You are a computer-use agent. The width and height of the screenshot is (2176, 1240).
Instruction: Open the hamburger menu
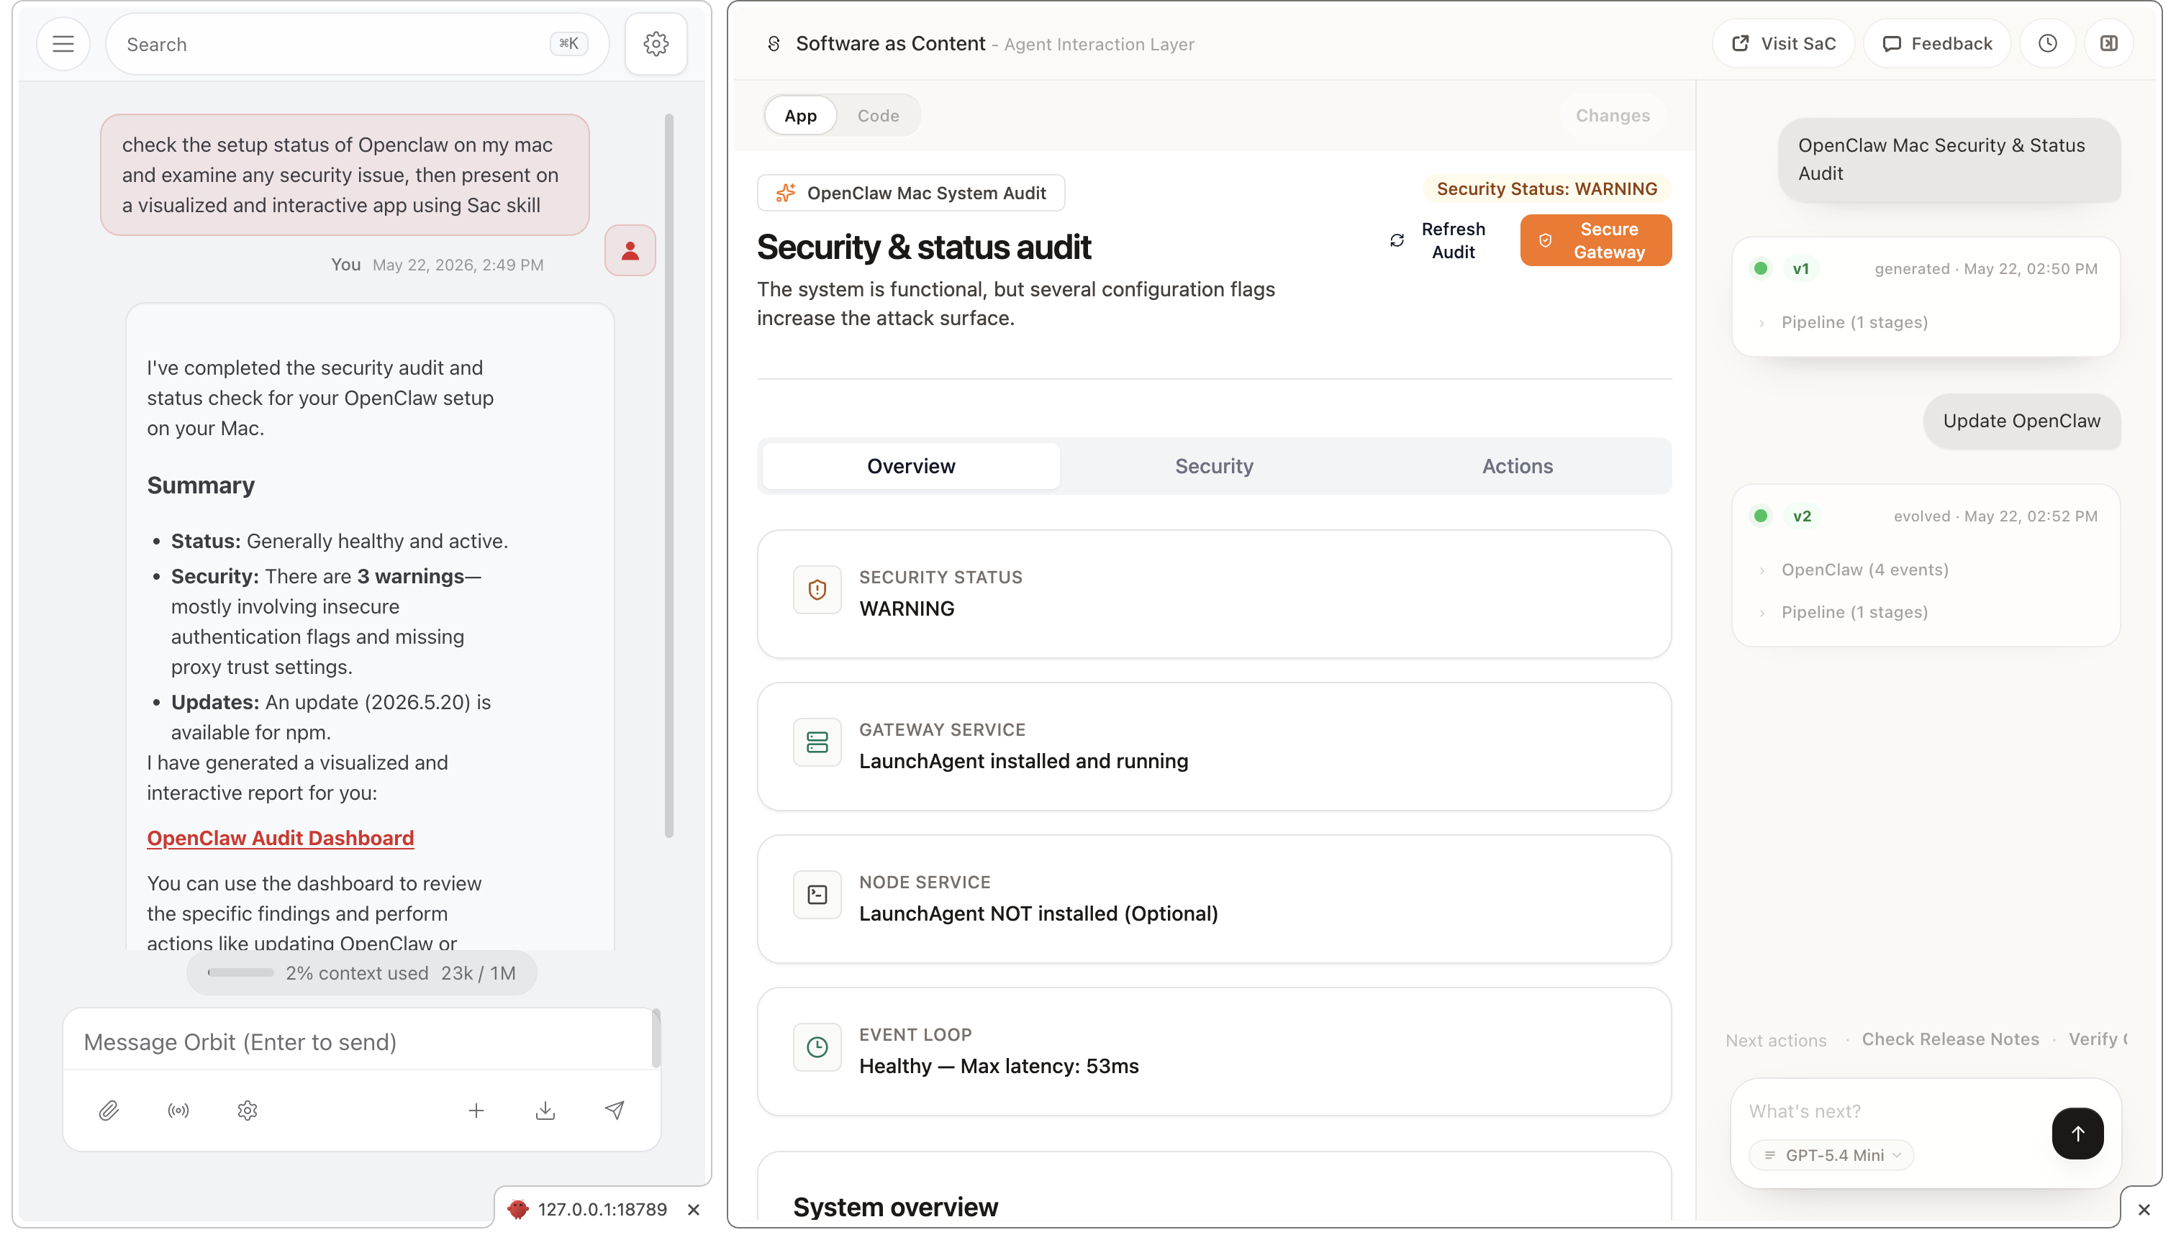tap(63, 43)
